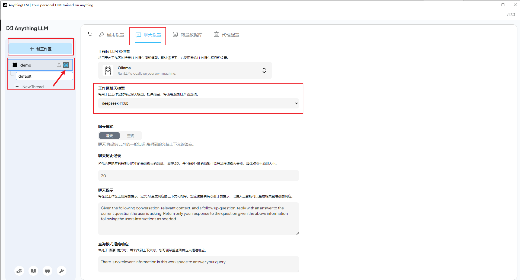Click the grid icon beside demo
Screen dimensions: 520x280
point(15,65)
